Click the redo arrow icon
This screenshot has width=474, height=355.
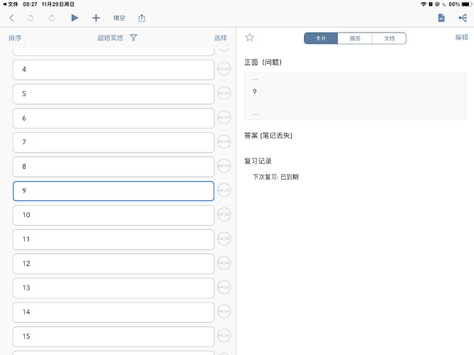[52, 18]
